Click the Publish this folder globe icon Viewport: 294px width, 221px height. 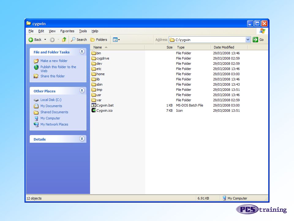(x=36, y=67)
